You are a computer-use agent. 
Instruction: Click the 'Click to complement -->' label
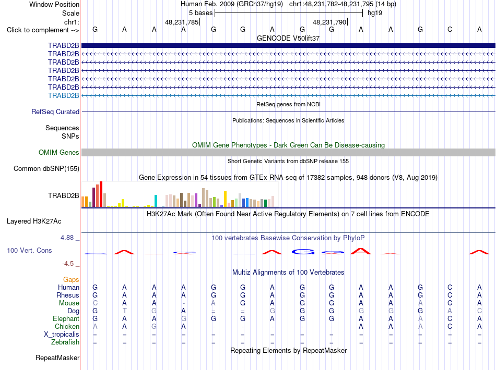click(x=43, y=30)
